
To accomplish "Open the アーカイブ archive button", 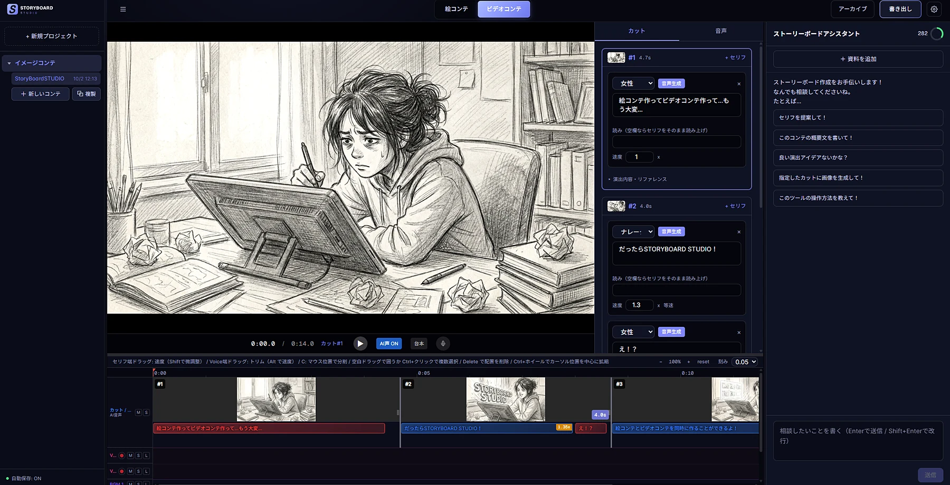I will coord(852,9).
